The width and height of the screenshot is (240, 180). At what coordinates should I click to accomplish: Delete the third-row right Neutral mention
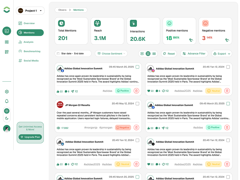click(x=227, y=164)
